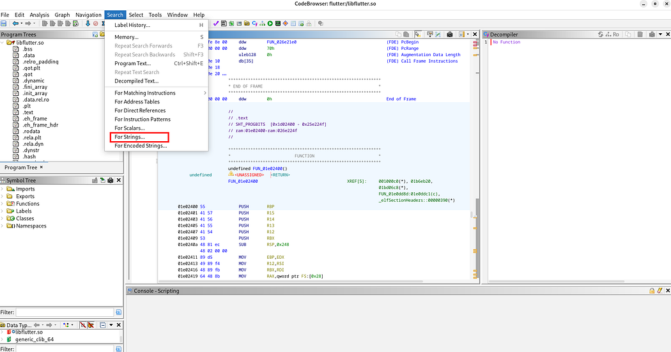671x352 pixels.
Task: Select .text section in Program Trees
Action: (28, 112)
